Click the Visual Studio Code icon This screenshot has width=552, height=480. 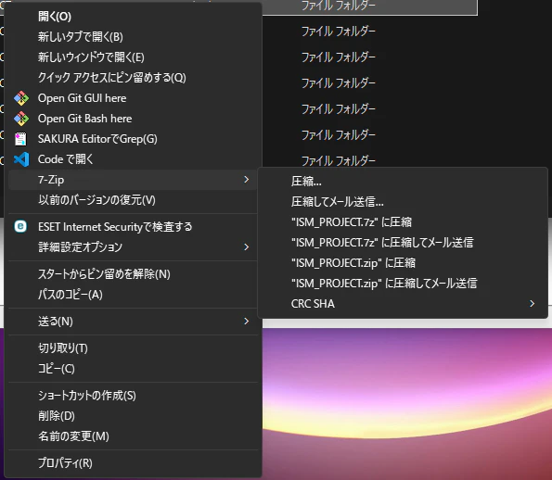click(x=21, y=159)
